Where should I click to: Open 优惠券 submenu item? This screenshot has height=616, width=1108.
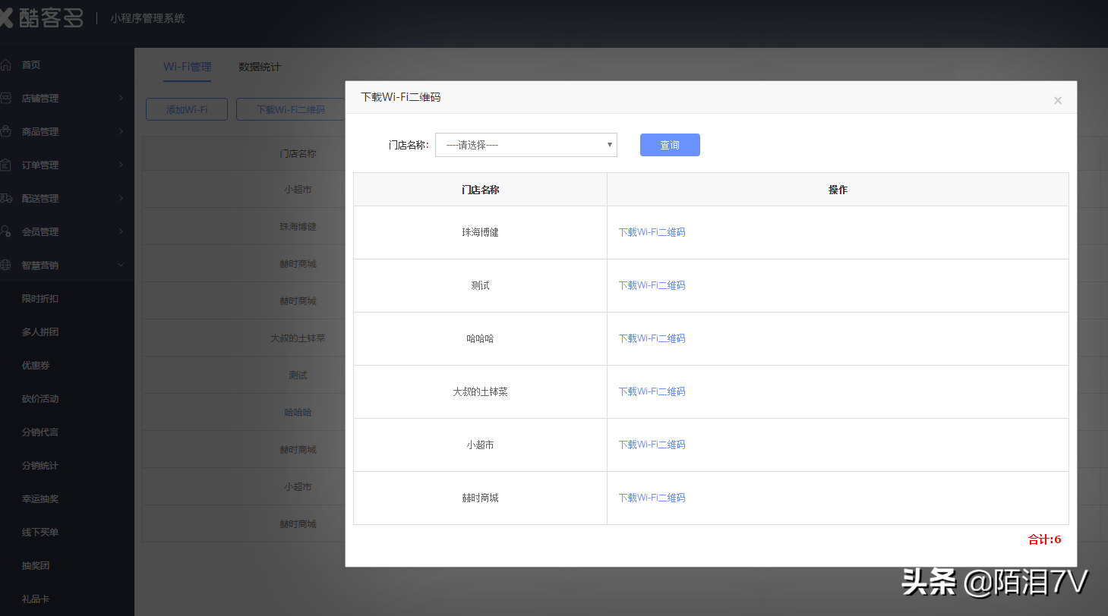click(x=36, y=366)
